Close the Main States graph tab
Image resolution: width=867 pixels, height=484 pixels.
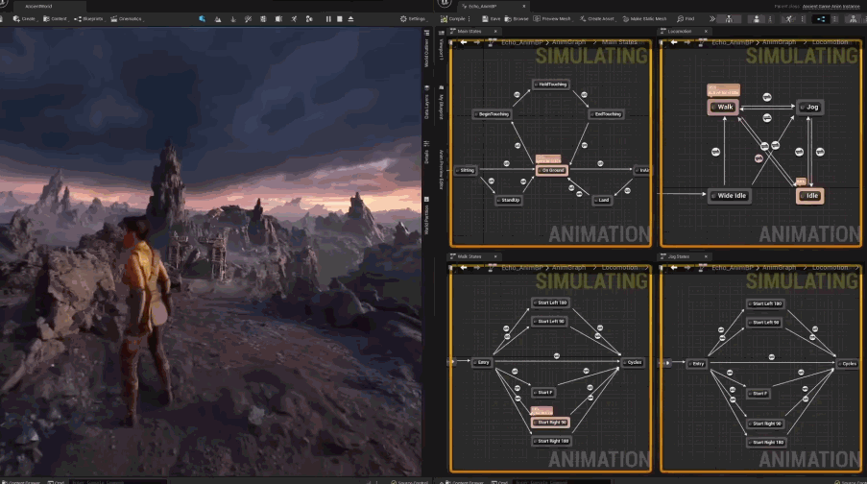(x=495, y=31)
